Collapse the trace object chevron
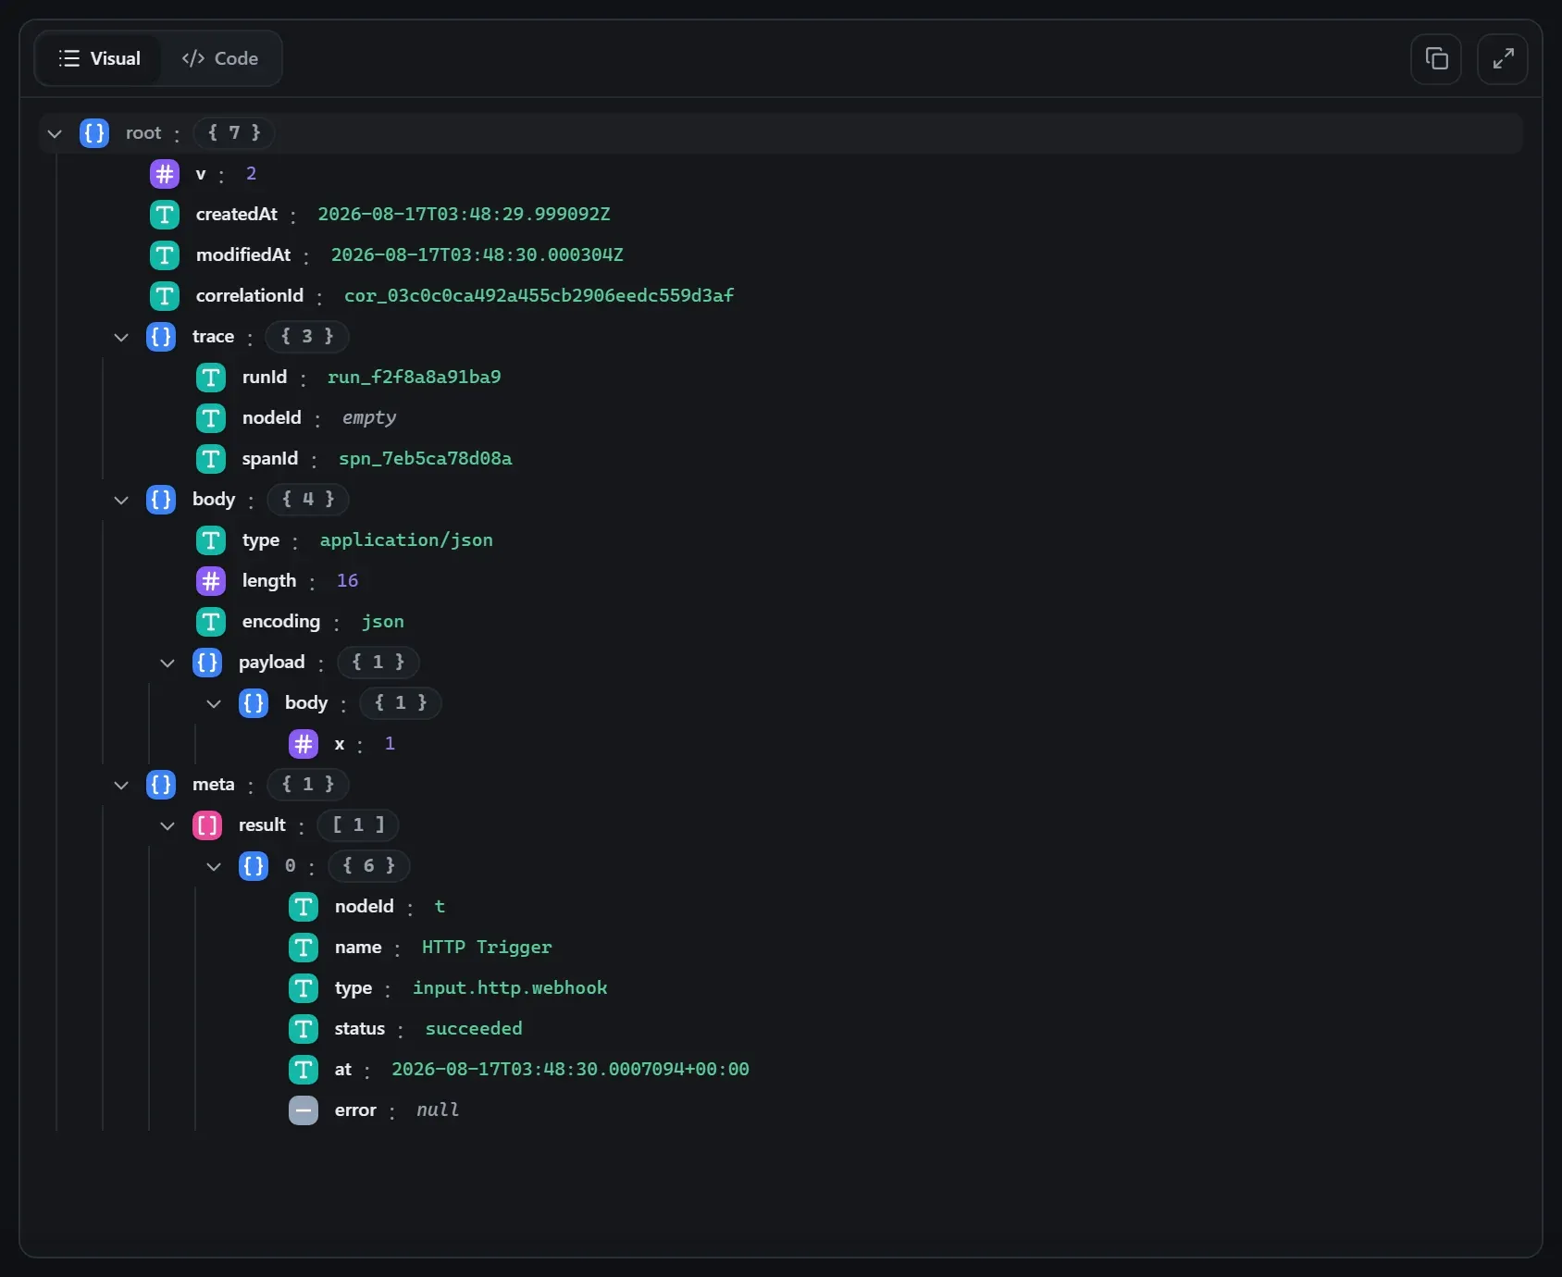The height and width of the screenshot is (1277, 1562). point(121,337)
